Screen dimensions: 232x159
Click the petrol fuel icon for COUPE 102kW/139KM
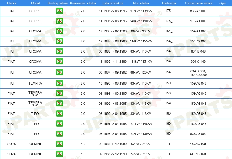coord(59,11)
